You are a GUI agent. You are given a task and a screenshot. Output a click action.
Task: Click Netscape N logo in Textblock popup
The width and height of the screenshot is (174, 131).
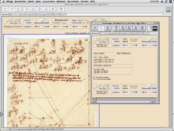(155, 28)
